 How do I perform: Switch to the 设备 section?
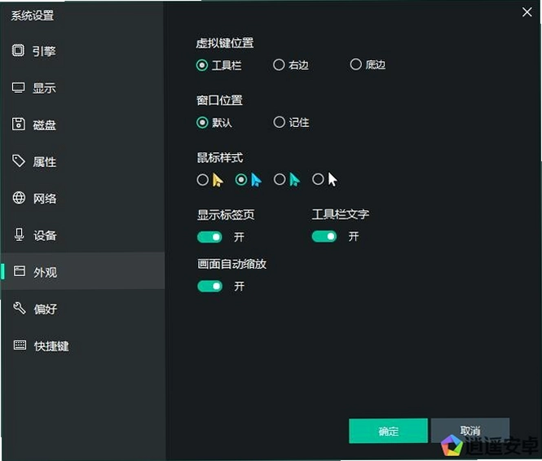tap(83, 235)
